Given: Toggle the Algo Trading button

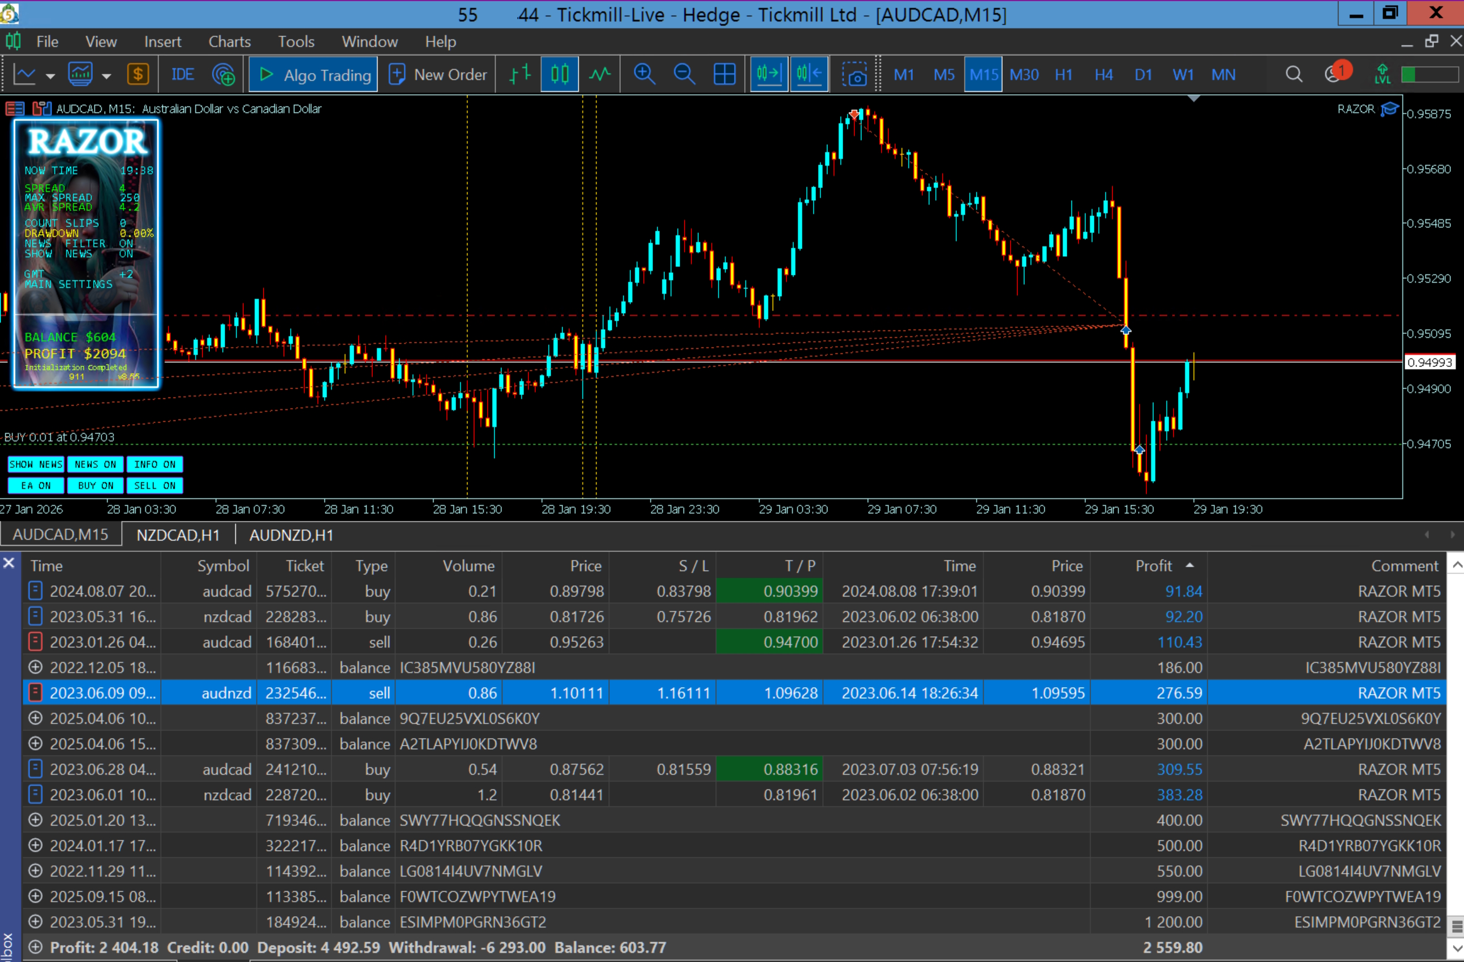Looking at the screenshot, I should click(314, 75).
